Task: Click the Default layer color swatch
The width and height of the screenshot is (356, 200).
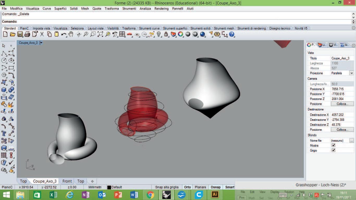Action: pyautogui.click(x=109, y=187)
